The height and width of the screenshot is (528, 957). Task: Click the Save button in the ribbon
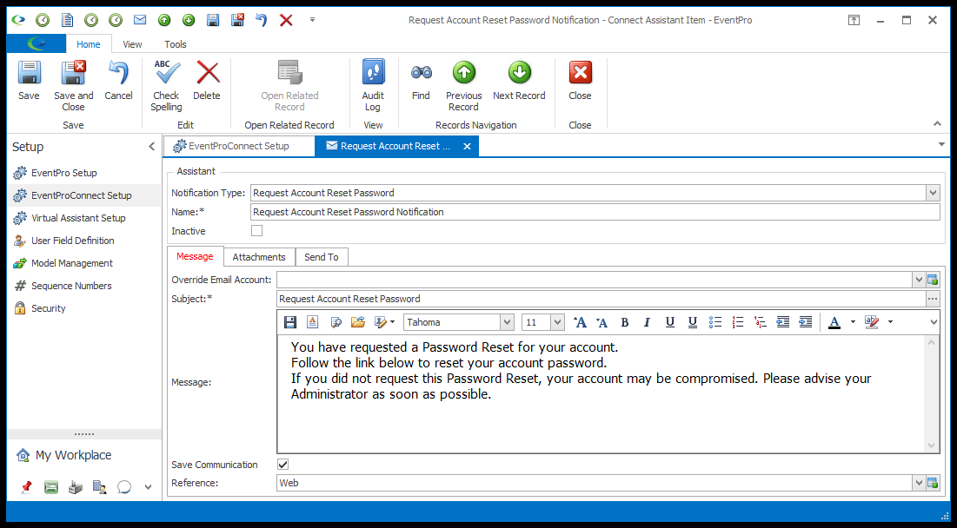click(29, 81)
